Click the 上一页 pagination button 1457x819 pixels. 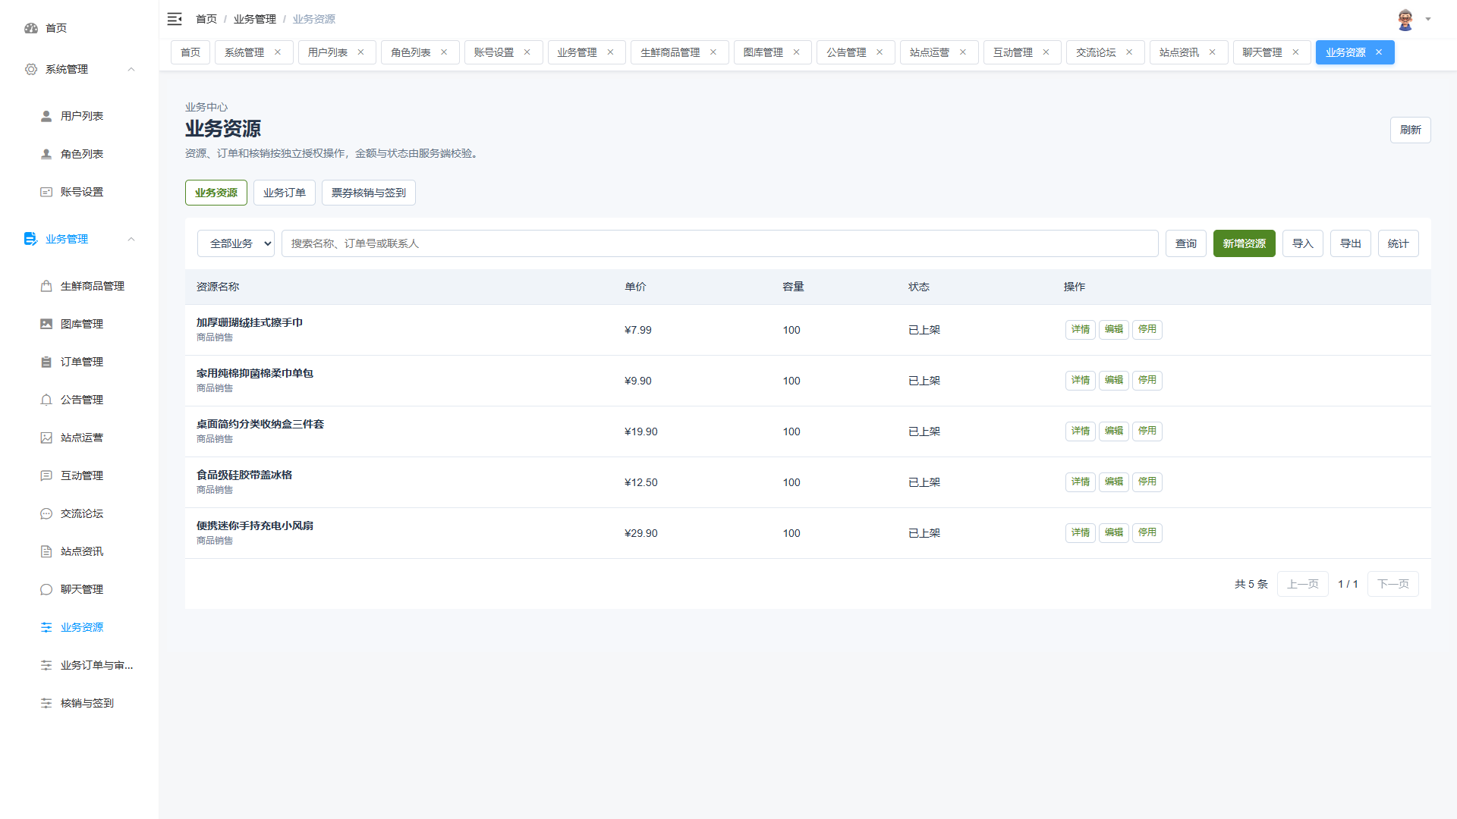coord(1303,584)
